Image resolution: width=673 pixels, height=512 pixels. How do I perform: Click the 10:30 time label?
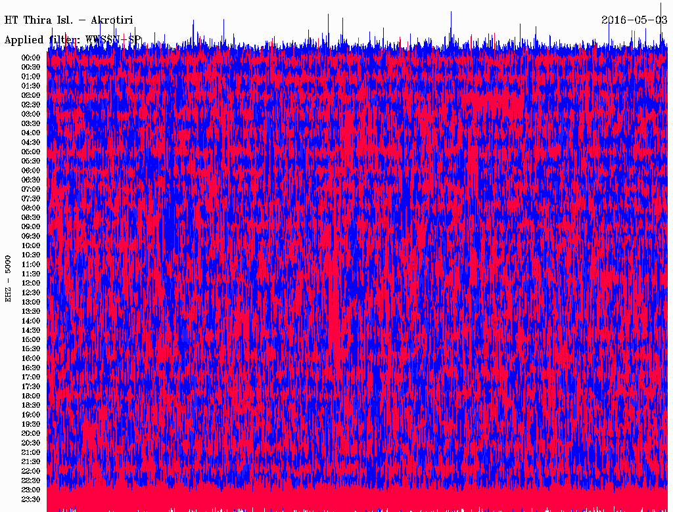[x=31, y=255]
